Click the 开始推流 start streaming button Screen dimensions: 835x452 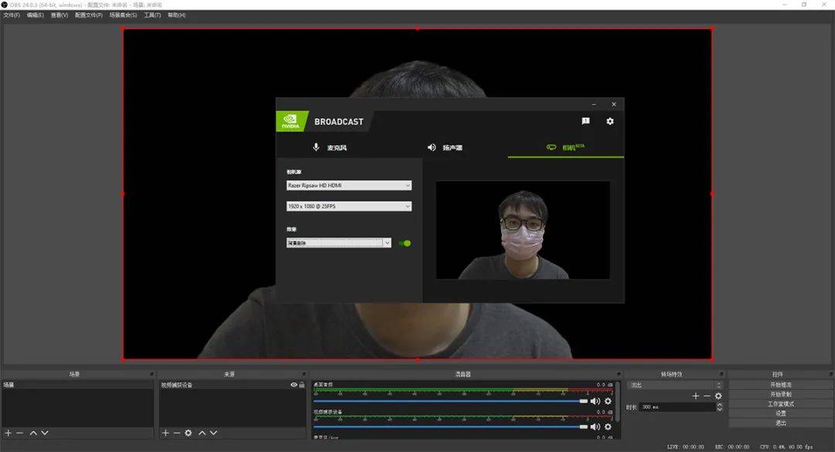click(x=781, y=385)
